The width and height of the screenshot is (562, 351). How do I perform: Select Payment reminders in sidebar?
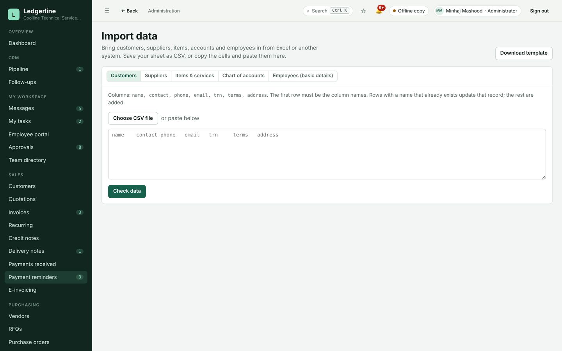coord(46,277)
